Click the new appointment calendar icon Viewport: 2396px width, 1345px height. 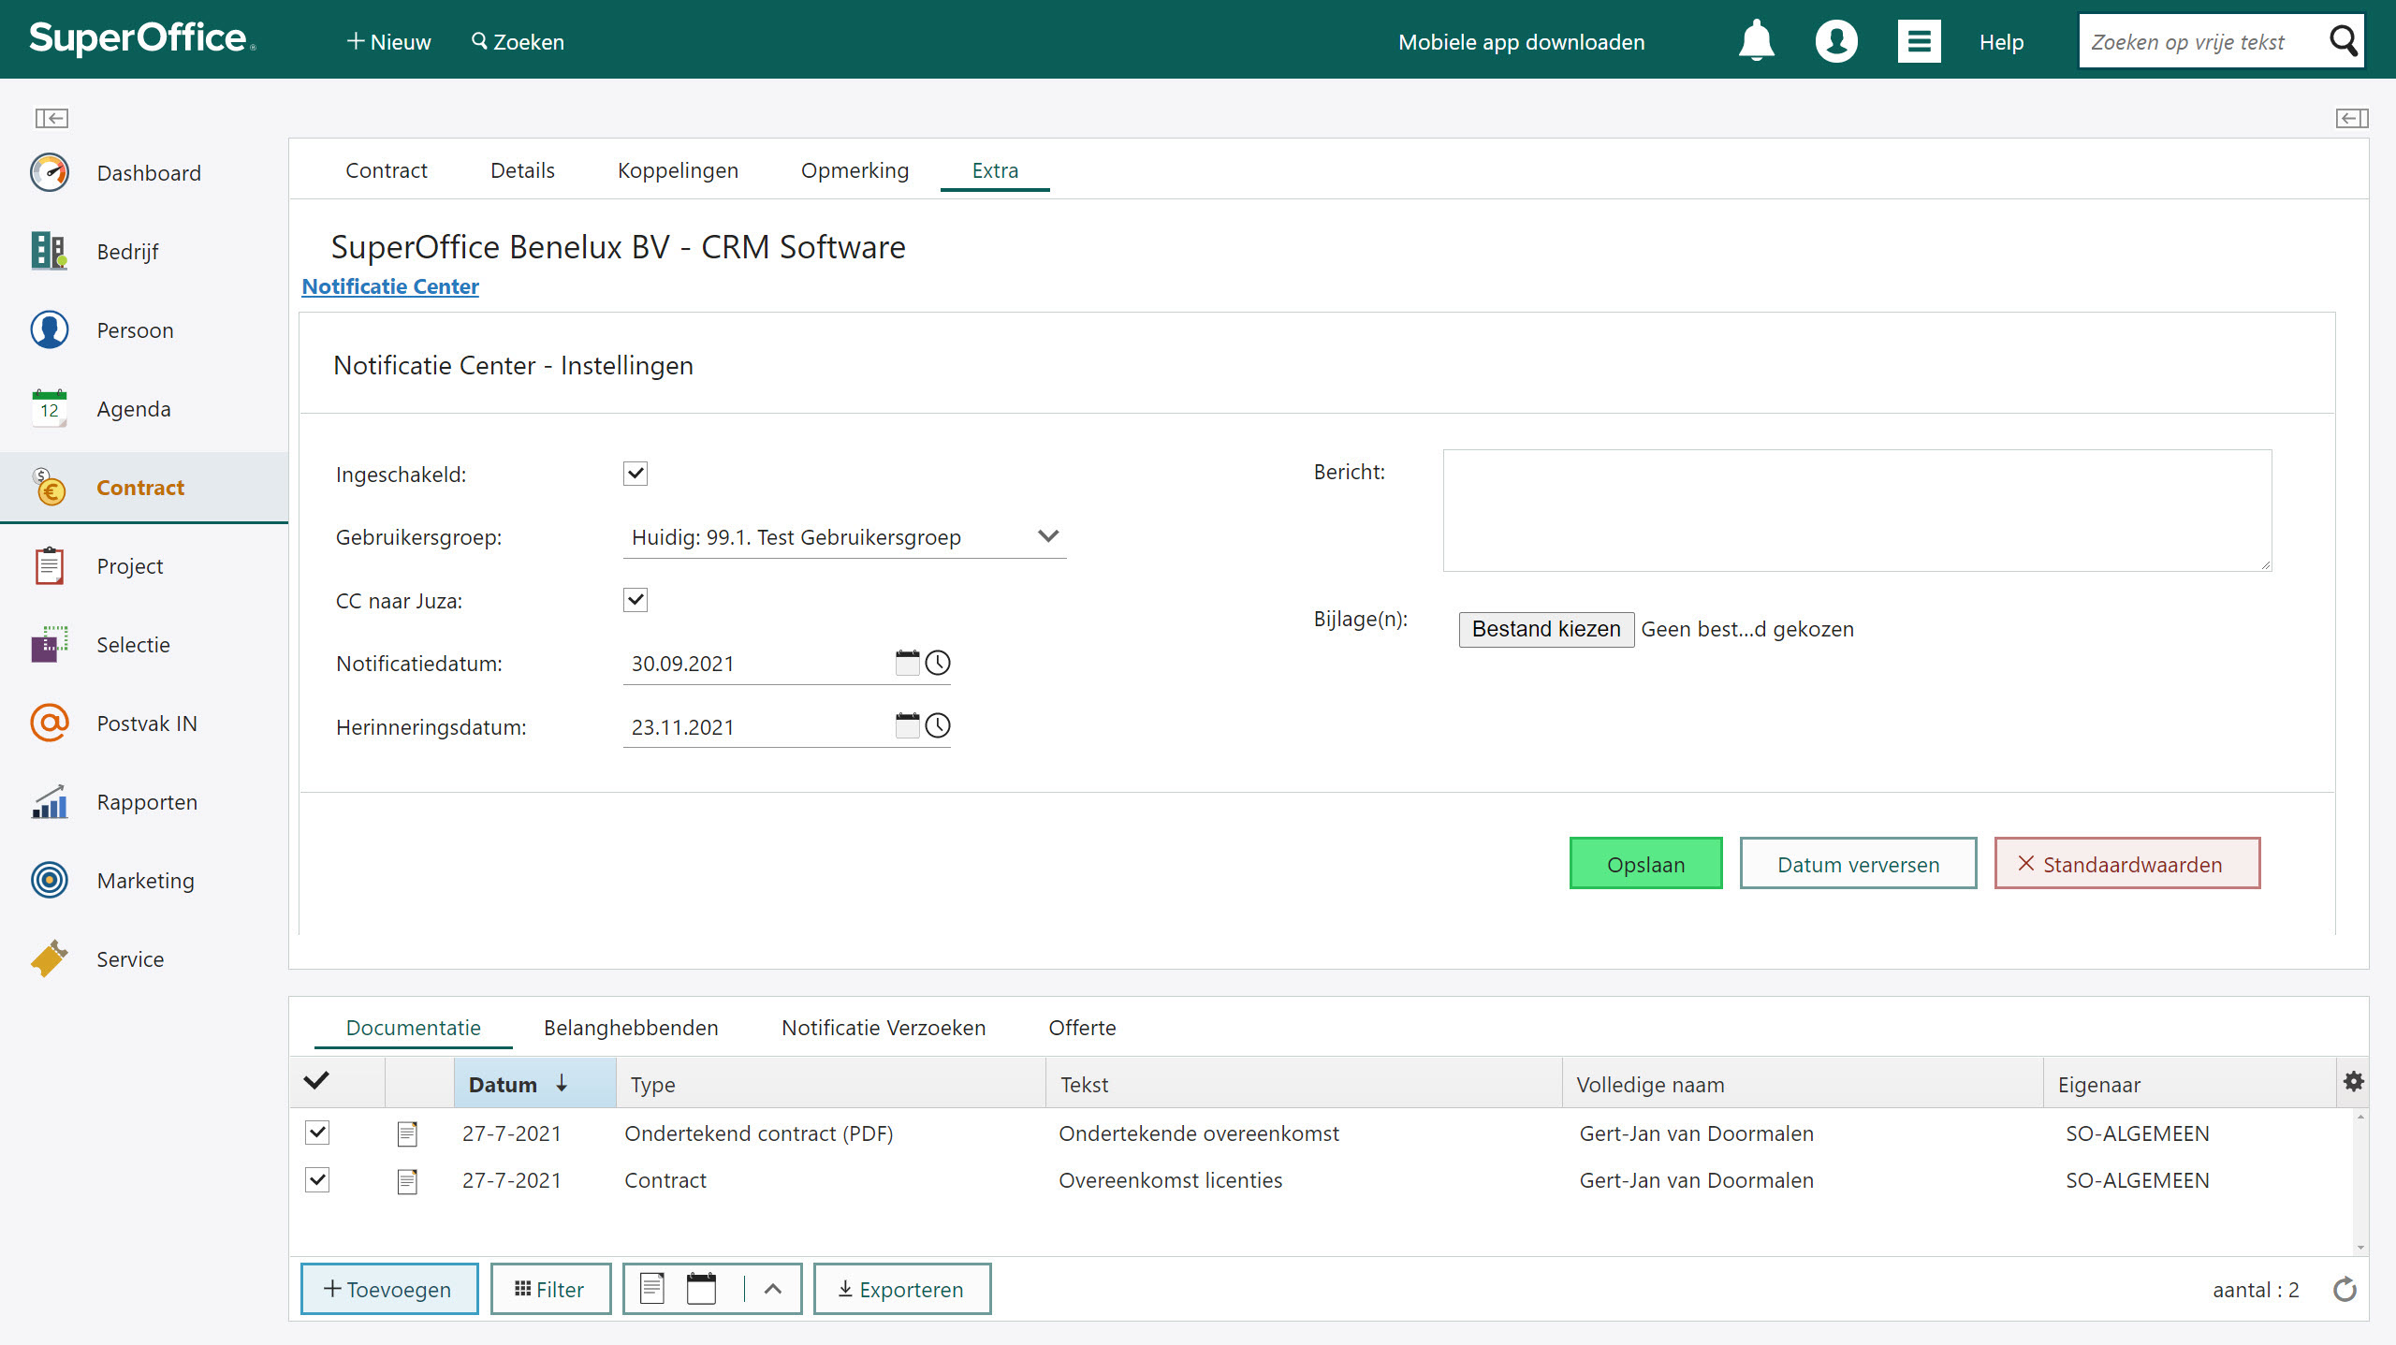701,1288
